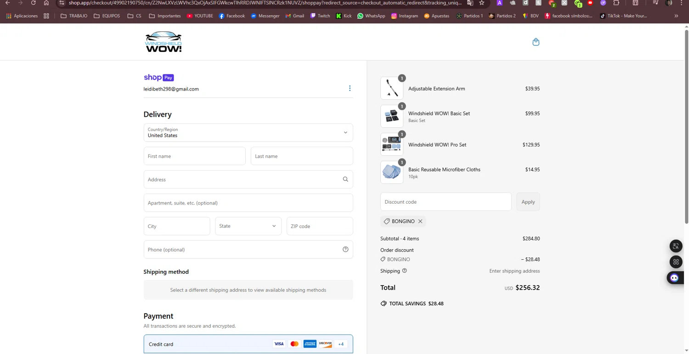Open the Chrome profile avatar

[669, 3]
